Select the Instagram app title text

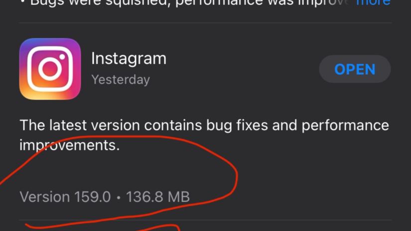coord(129,59)
